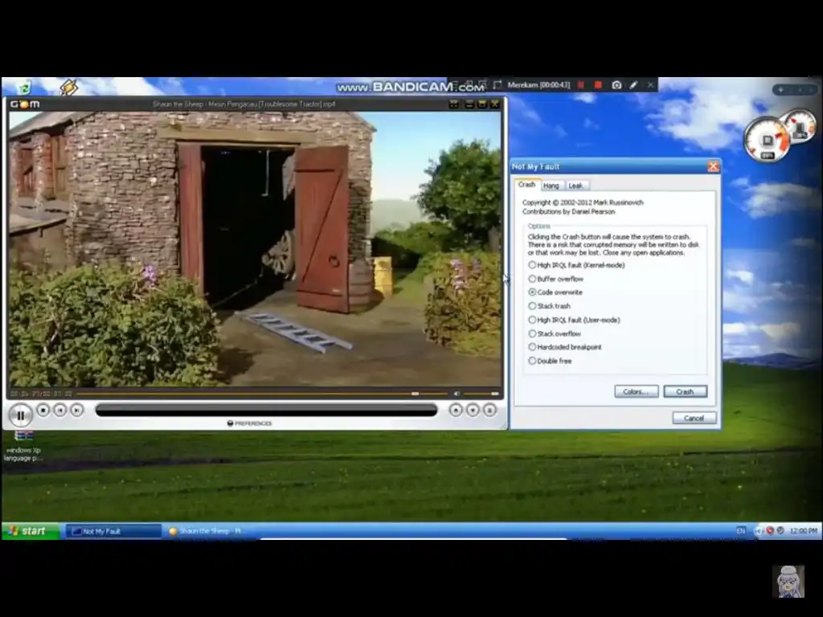Open windows Xp language pack archive icon
Image resolution: width=823 pixels, height=617 pixels.
[23, 446]
